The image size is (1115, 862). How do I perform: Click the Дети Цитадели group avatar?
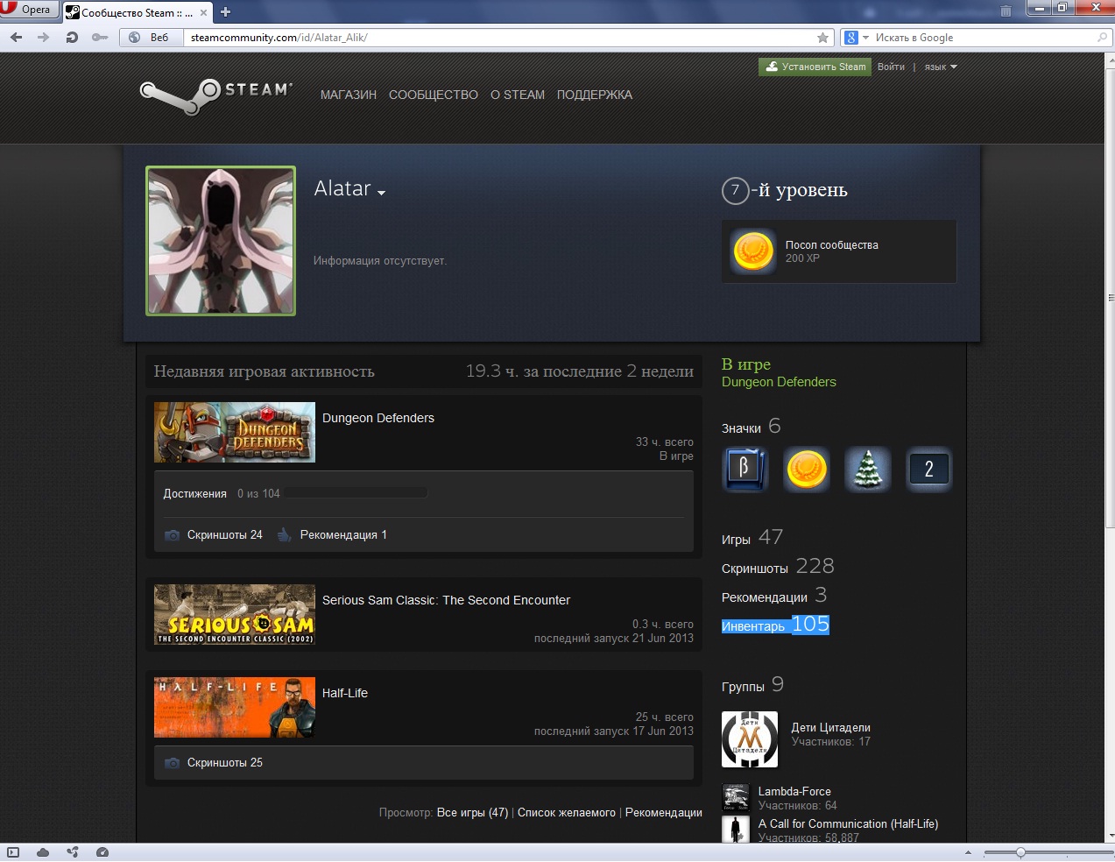pyautogui.click(x=750, y=739)
